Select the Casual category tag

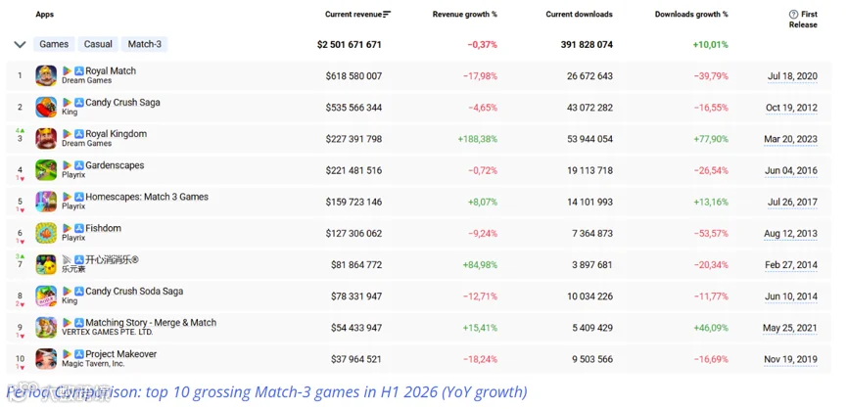(98, 44)
